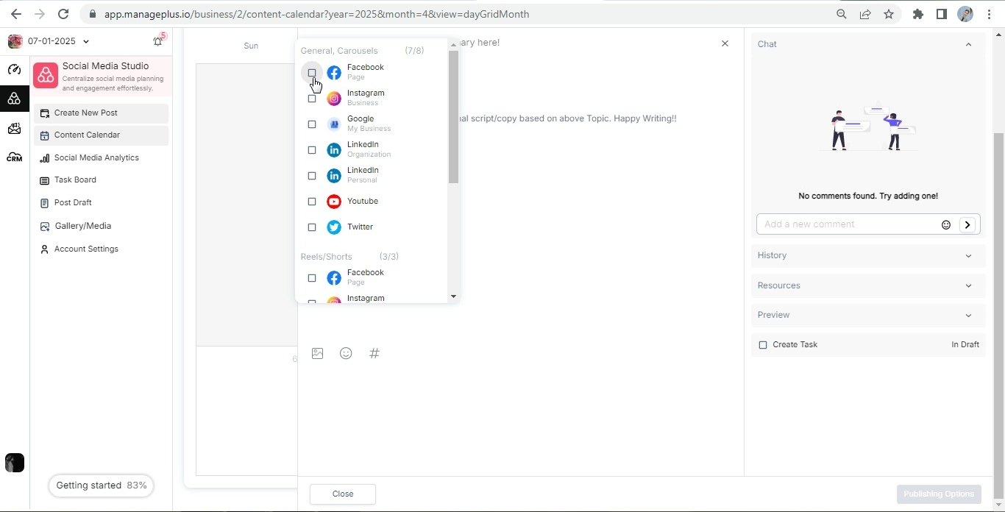Open browser zoom magnifier icon
The height and width of the screenshot is (512, 1005).
coord(842,14)
